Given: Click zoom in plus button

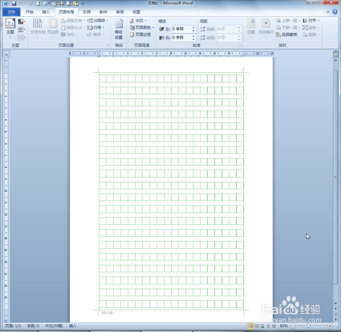Looking at the screenshot, I should [330, 326].
